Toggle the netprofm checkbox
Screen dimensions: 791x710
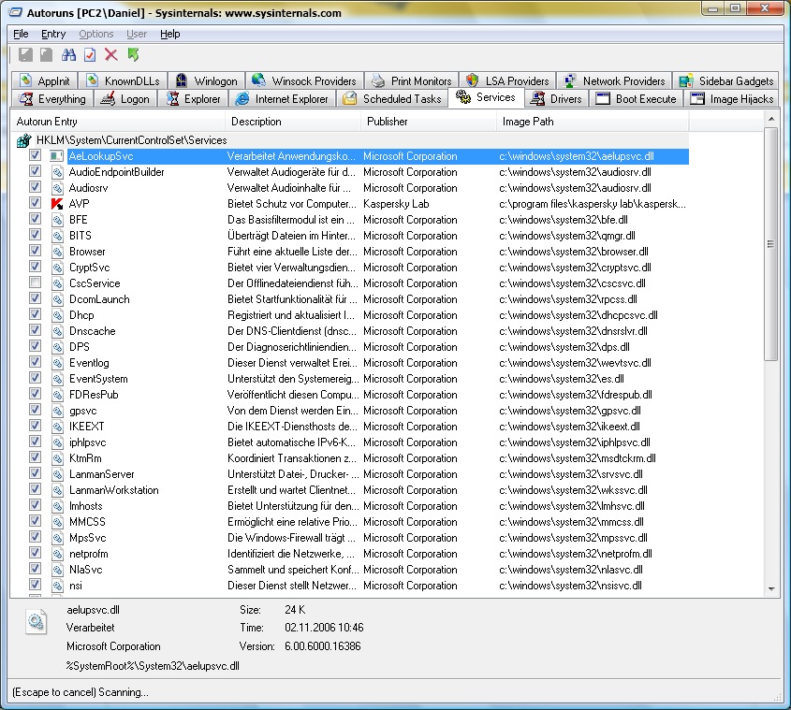click(35, 553)
